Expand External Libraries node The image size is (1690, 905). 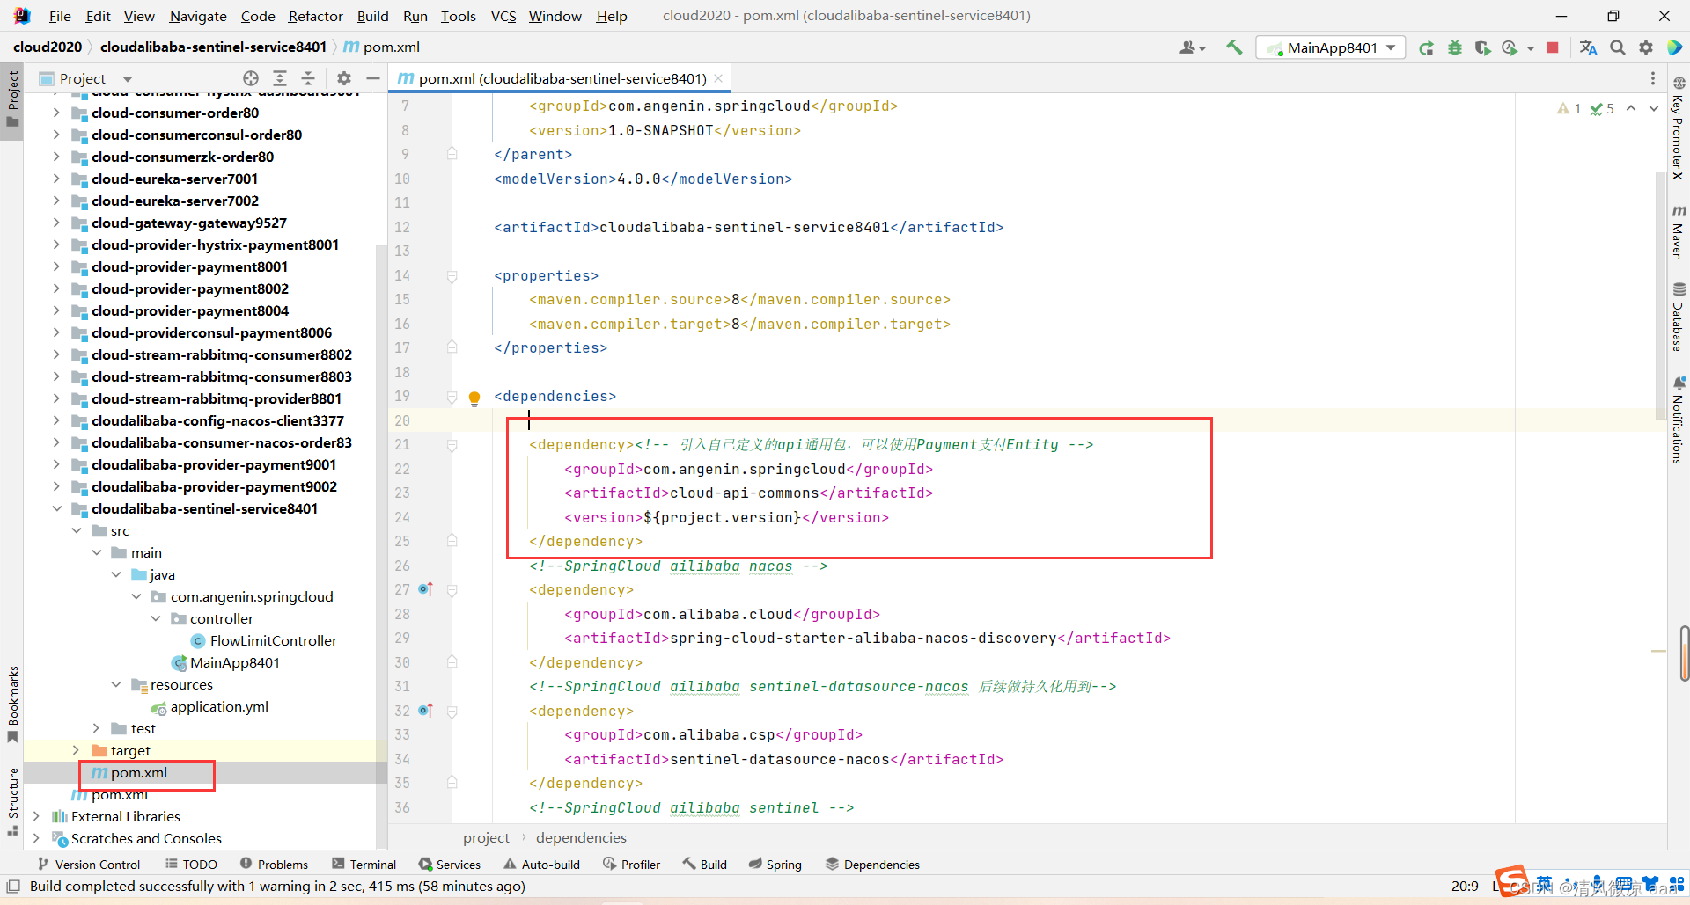(36, 816)
